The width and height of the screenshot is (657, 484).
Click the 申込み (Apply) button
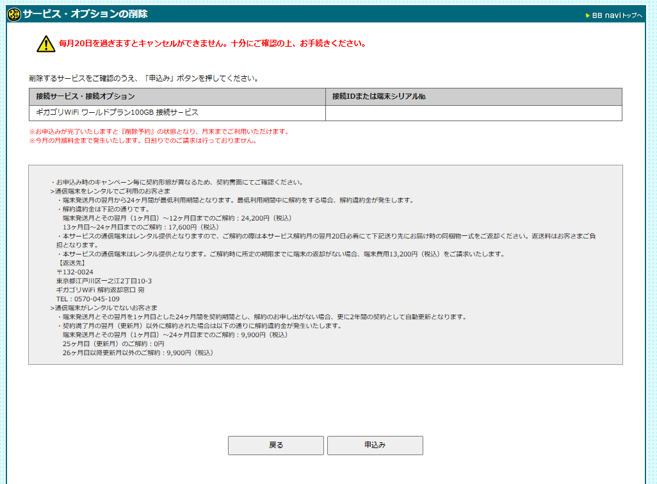coord(375,445)
